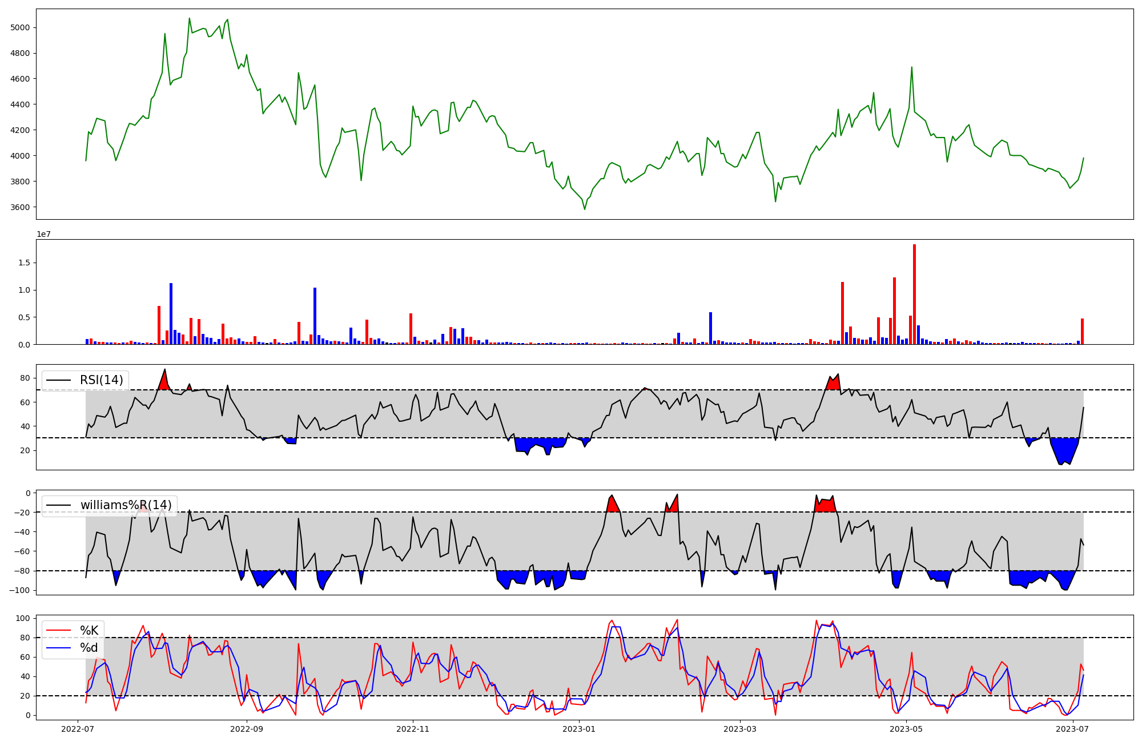Click the %d legend entry
Screen dimensions: 1142x742
(89, 648)
